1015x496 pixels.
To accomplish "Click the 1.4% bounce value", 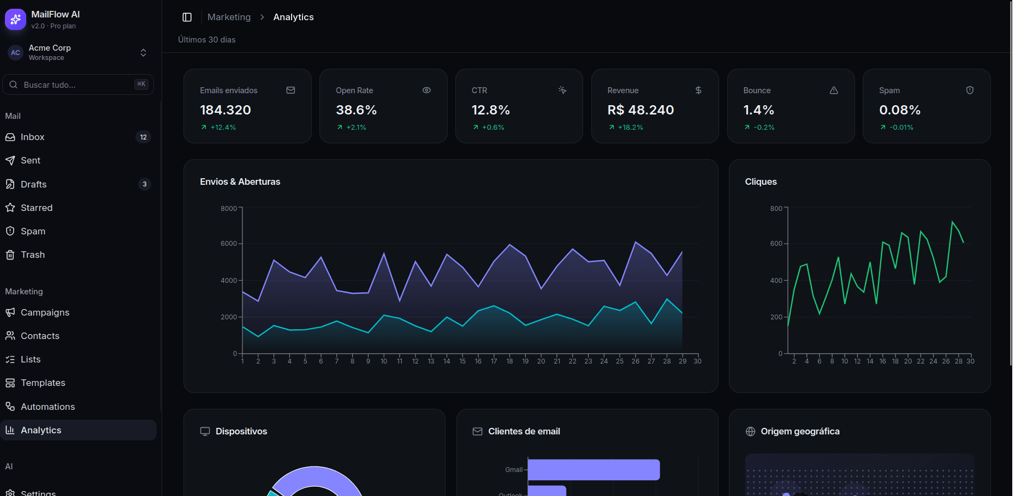I will click(758, 110).
